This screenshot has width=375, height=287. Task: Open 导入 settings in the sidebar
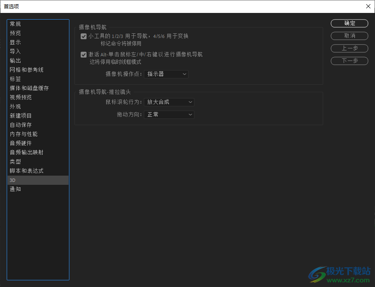click(15, 51)
